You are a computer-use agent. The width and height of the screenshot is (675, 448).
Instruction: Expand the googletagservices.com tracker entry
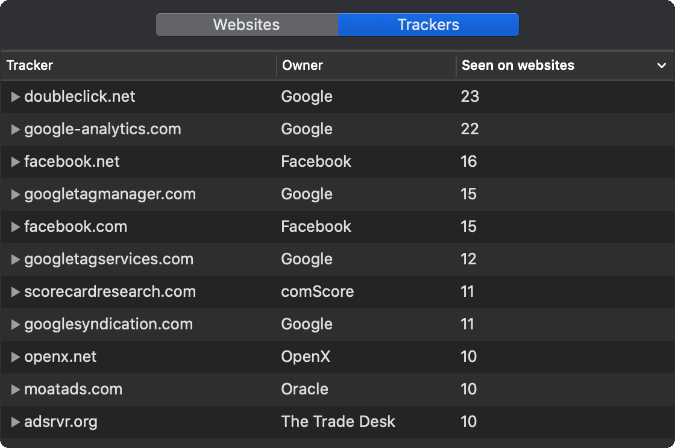click(15, 259)
